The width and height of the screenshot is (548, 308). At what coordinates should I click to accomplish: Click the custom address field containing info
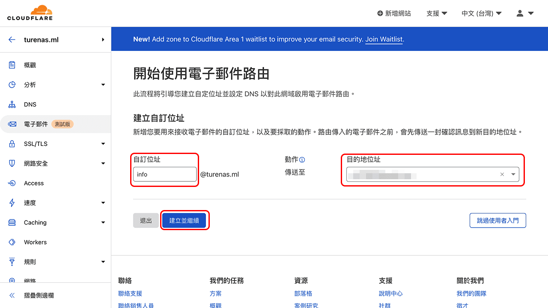165,174
